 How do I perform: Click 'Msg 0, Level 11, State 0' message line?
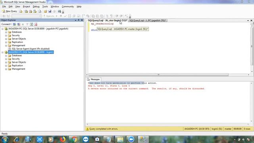[x=109, y=86]
